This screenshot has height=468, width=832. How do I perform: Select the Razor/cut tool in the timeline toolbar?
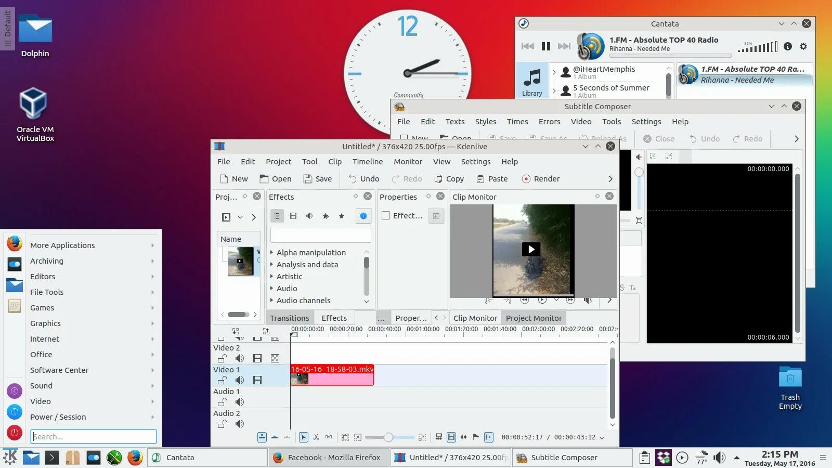click(x=316, y=437)
